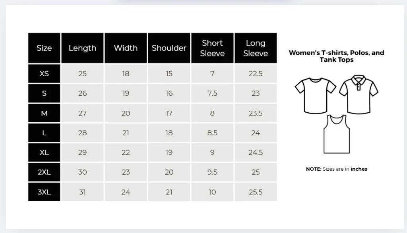Select the 3XL size row label
The height and width of the screenshot is (233, 407).
point(44,192)
